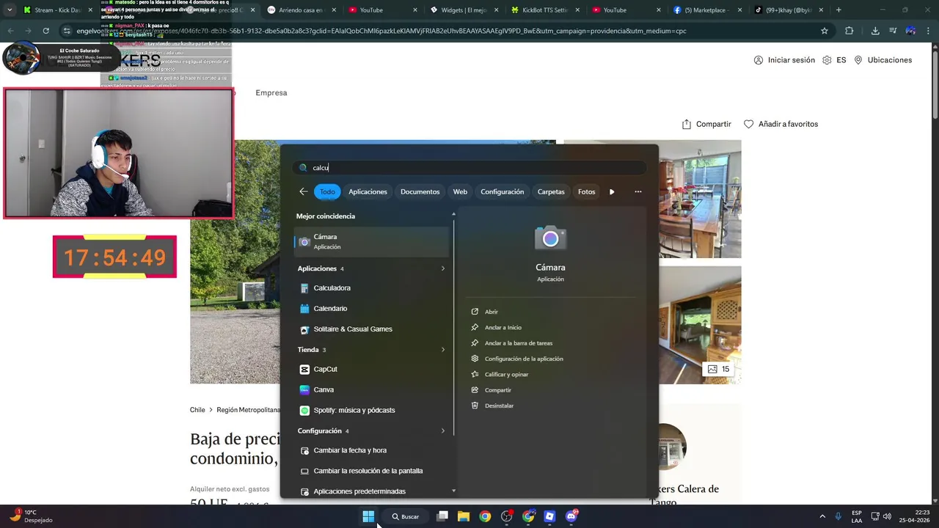The height and width of the screenshot is (528, 939).
Task: Click Iniciar sesión on the webpage
Action: click(784, 60)
